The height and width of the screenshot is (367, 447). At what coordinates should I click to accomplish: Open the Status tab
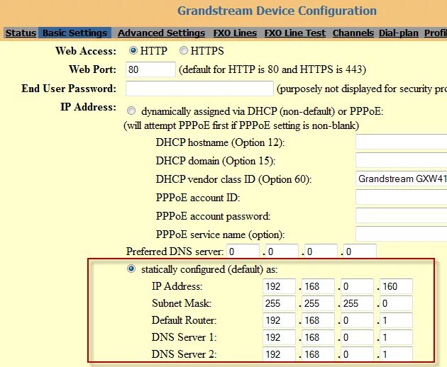[x=21, y=33]
